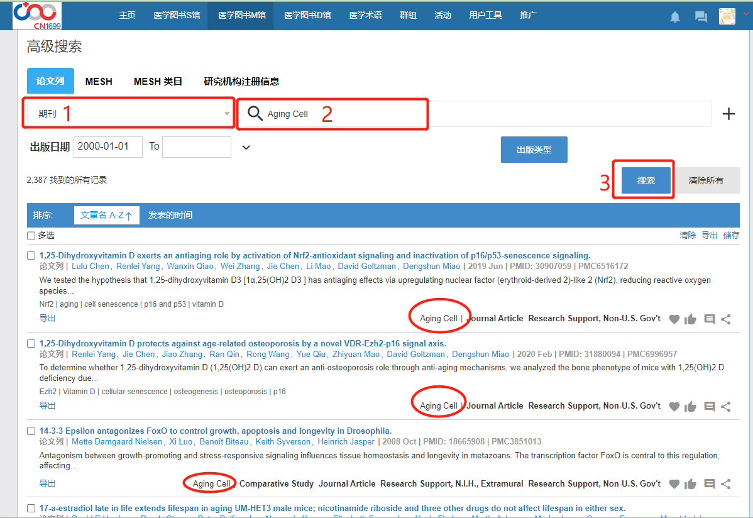The height and width of the screenshot is (518, 753).
Task: Toggle the 多选 select-all checkbox
Action: click(31, 236)
